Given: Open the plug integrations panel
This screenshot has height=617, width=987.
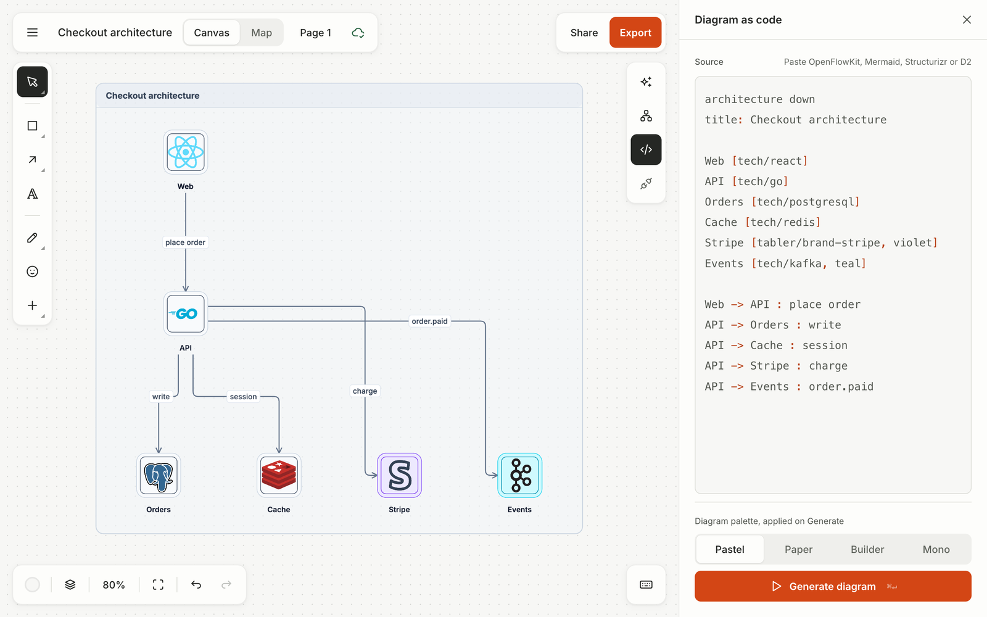Looking at the screenshot, I should click(x=646, y=184).
